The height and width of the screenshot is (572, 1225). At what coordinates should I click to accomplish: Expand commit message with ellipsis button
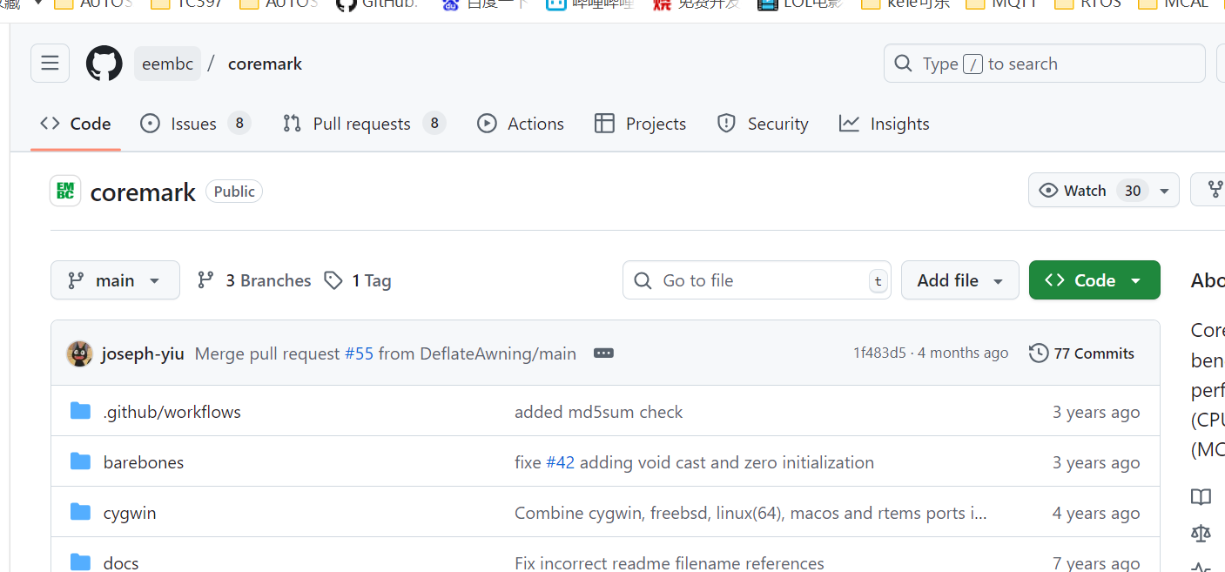[x=603, y=353]
